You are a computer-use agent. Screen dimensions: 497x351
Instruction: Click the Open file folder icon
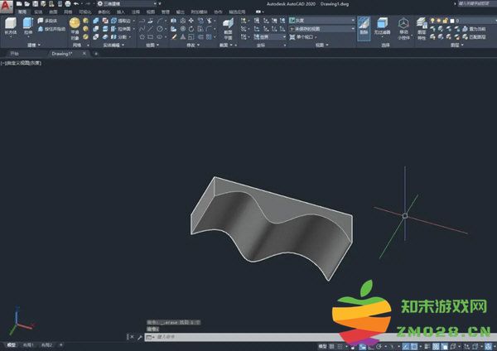point(27,4)
